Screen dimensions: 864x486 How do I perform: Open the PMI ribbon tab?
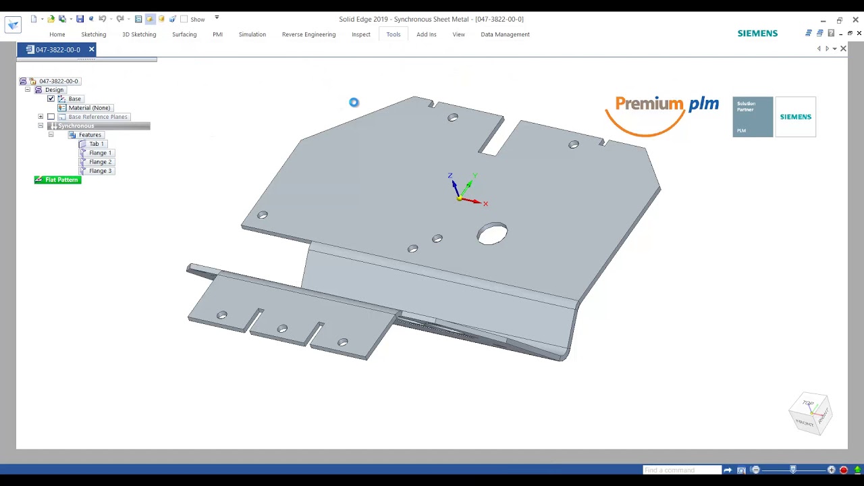click(x=217, y=34)
